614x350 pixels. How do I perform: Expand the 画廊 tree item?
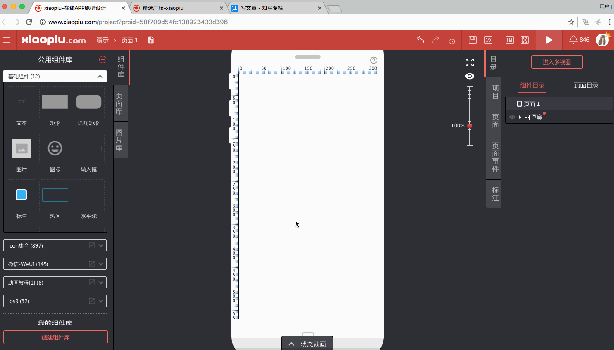[520, 117]
